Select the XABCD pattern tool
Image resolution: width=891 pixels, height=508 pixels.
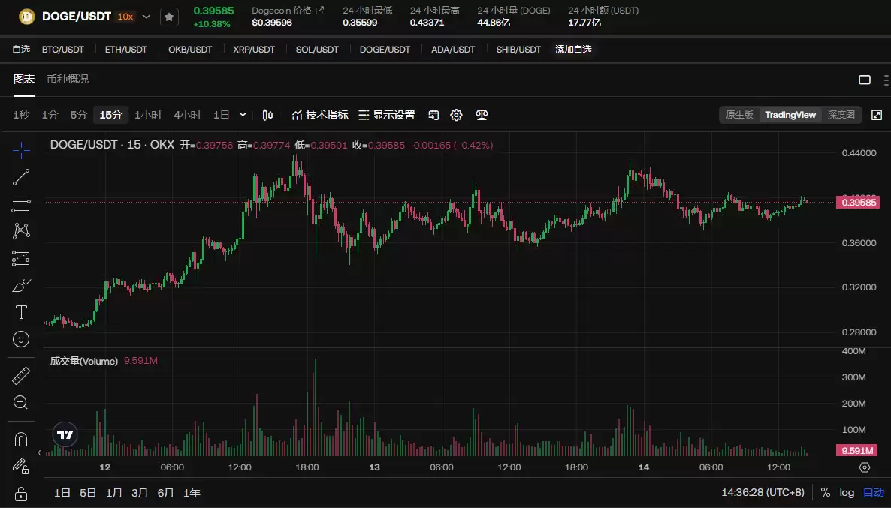pos(20,230)
